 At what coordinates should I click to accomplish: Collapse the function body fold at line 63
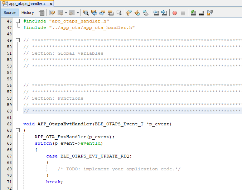(18, 130)
